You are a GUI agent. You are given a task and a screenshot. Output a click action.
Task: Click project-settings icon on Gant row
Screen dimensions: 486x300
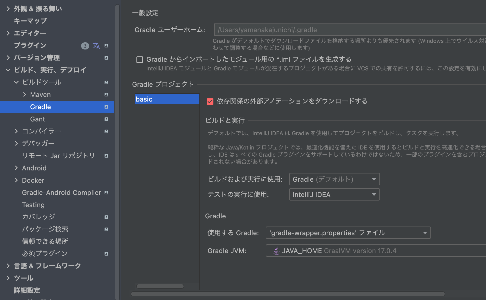tap(106, 119)
